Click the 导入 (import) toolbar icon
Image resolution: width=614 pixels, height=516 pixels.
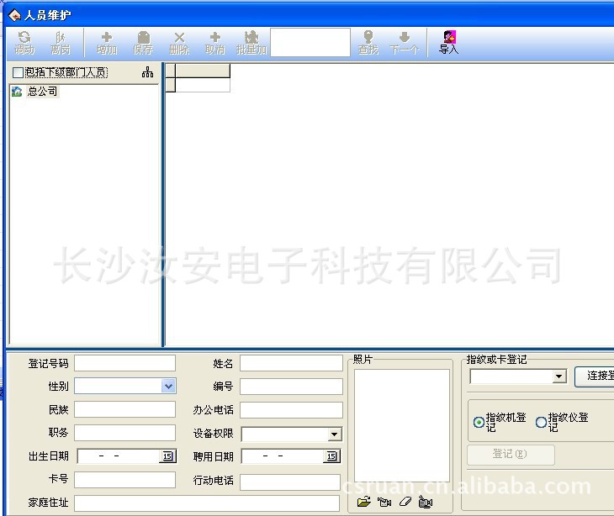449,43
